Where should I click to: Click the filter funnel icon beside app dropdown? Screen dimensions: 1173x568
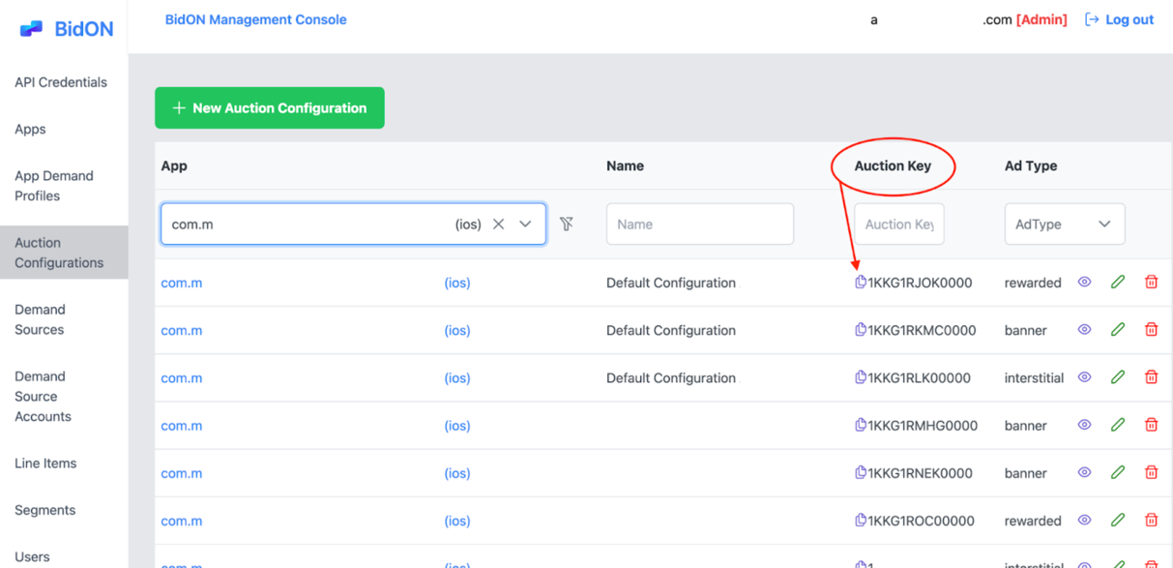click(567, 224)
